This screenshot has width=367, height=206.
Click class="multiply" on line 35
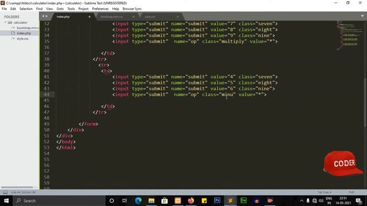[224, 41]
